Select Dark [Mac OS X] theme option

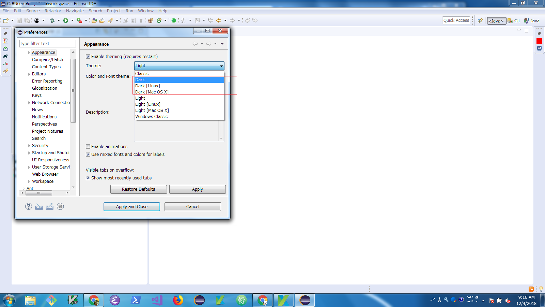[179, 92]
